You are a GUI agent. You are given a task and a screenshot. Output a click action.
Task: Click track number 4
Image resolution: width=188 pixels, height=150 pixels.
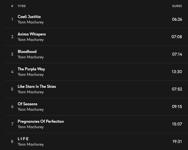[x=12, y=72]
